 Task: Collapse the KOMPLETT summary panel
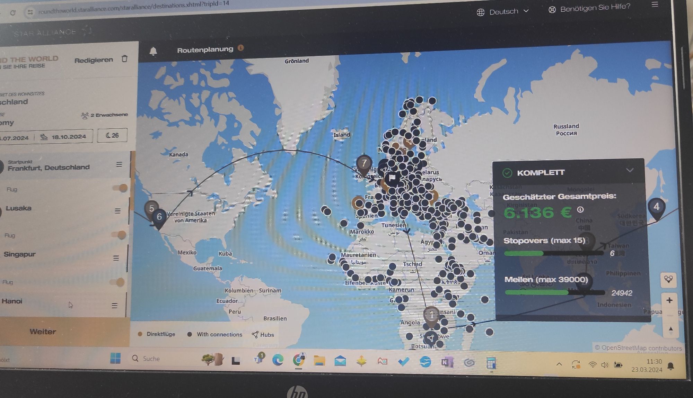click(630, 170)
